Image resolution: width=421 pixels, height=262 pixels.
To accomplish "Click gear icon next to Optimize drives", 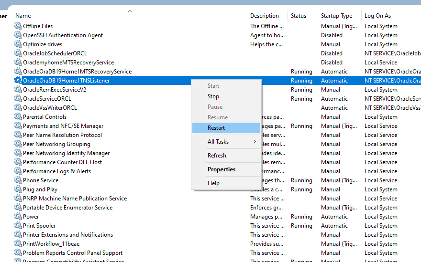I will tap(18, 44).
